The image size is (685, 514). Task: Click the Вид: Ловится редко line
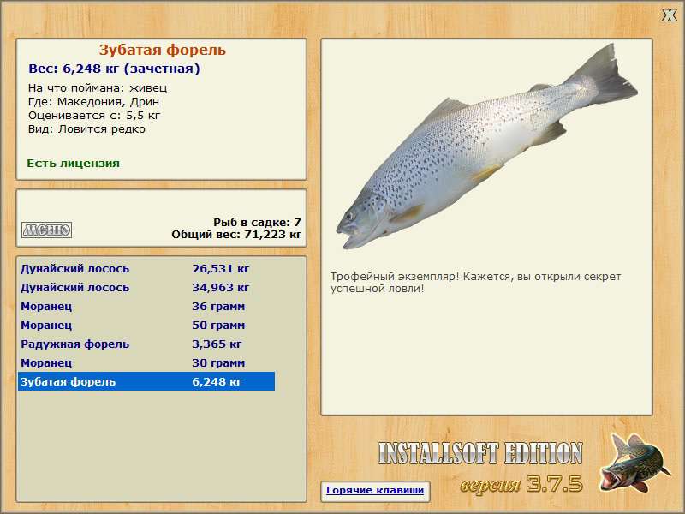click(86, 129)
